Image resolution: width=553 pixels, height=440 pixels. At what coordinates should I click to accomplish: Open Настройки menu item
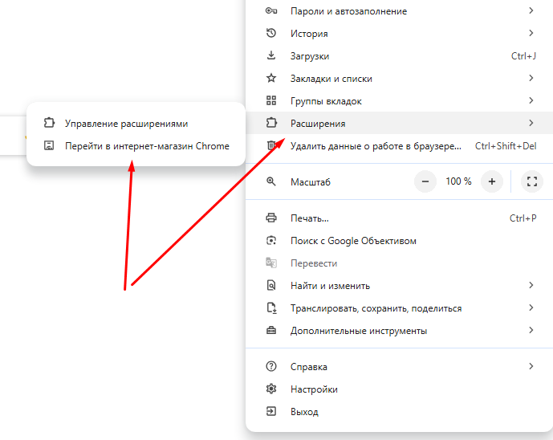pos(399,389)
